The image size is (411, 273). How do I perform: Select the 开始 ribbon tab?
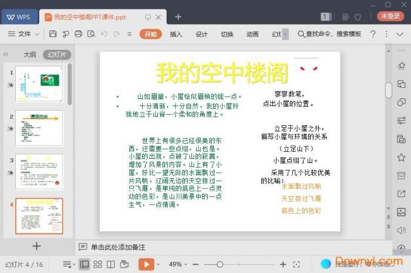coord(150,34)
